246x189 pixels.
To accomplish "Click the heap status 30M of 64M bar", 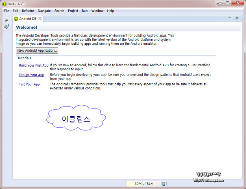I will pos(144,184).
